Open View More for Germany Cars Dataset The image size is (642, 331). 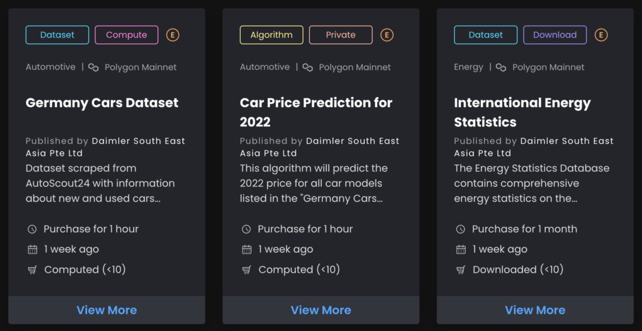tap(107, 310)
